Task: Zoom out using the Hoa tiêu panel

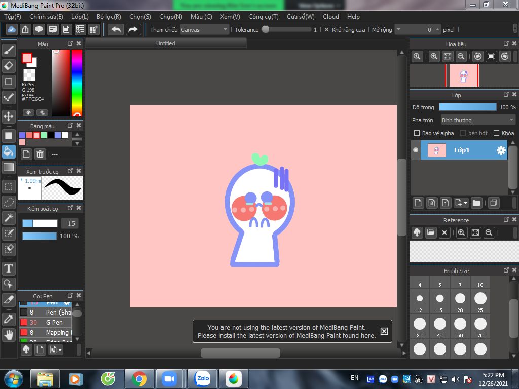Action: click(x=461, y=56)
